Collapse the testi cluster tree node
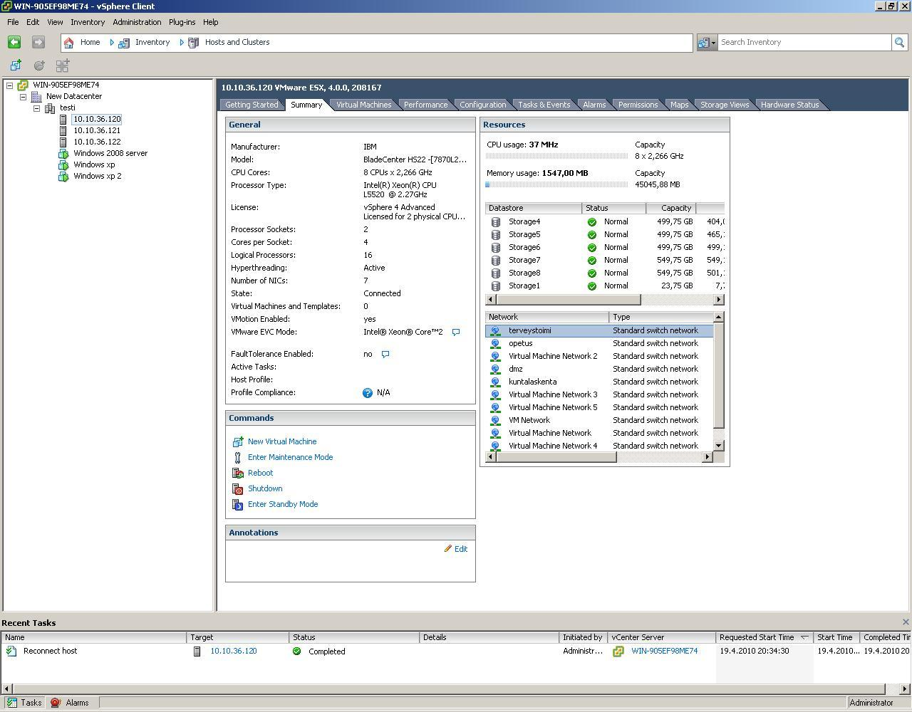The height and width of the screenshot is (712, 912). pyautogui.click(x=37, y=108)
